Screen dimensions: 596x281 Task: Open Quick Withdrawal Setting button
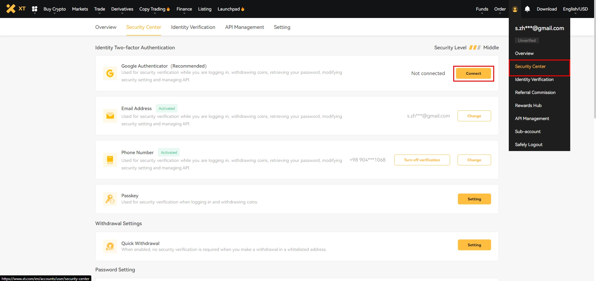click(x=474, y=245)
